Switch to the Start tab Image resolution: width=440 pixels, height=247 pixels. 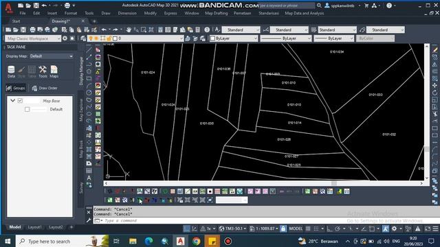point(16,21)
